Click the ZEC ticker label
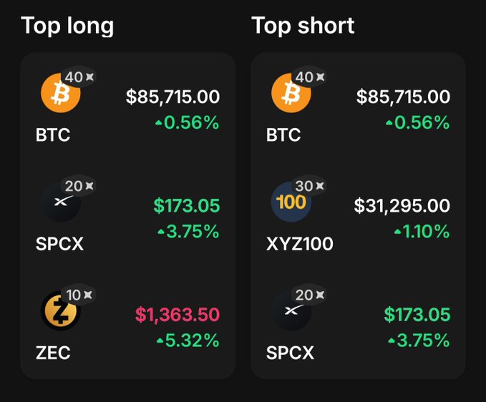 [x=53, y=353]
